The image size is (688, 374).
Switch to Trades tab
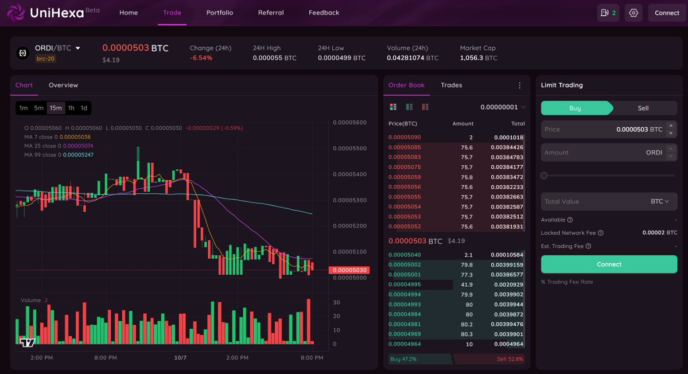[x=451, y=85]
